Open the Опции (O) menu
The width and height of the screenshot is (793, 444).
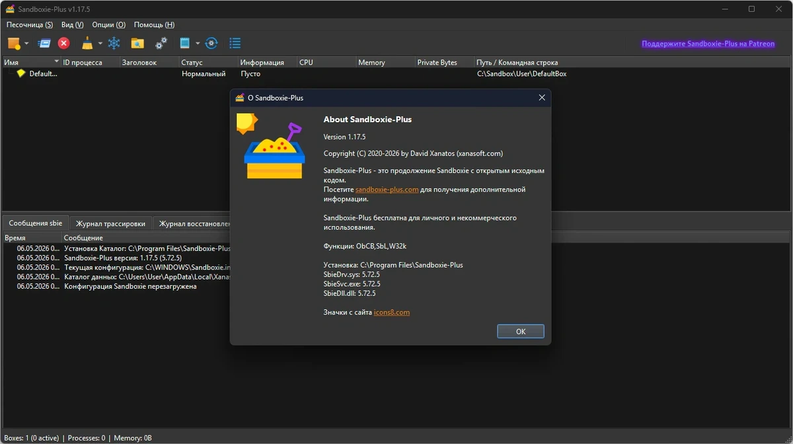(109, 24)
